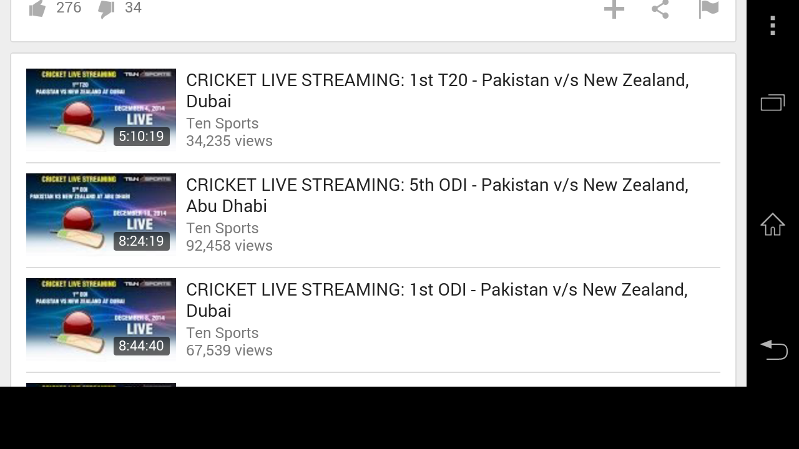The width and height of the screenshot is (799, 449).
Task: Tap the flag report icon
Action: tap(708, 9)
